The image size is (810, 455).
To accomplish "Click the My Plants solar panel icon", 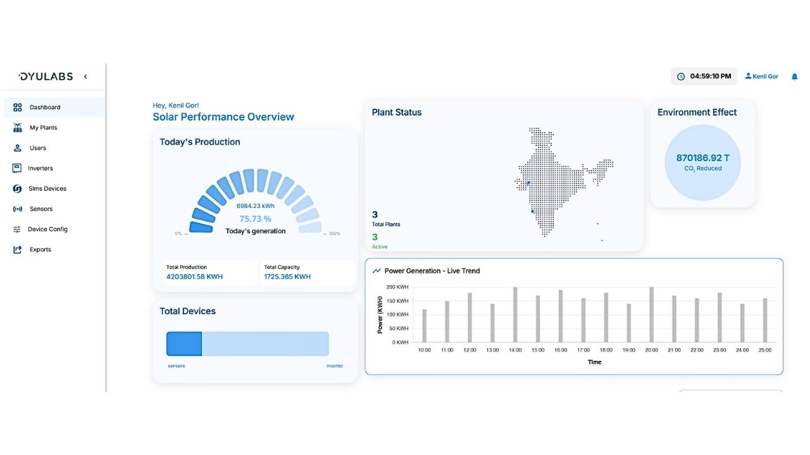I will 18,128.
